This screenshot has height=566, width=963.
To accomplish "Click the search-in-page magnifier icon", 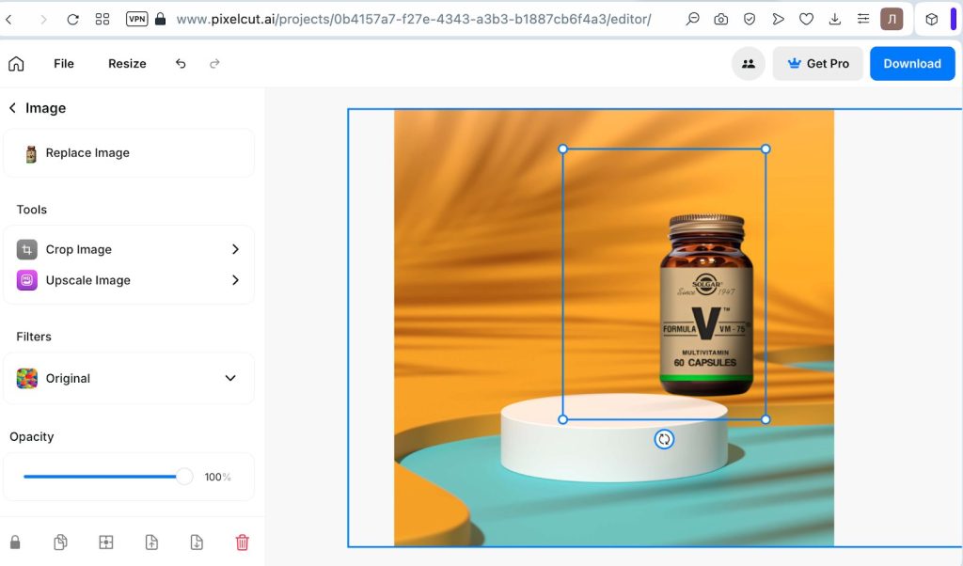I will pos(693,19).
